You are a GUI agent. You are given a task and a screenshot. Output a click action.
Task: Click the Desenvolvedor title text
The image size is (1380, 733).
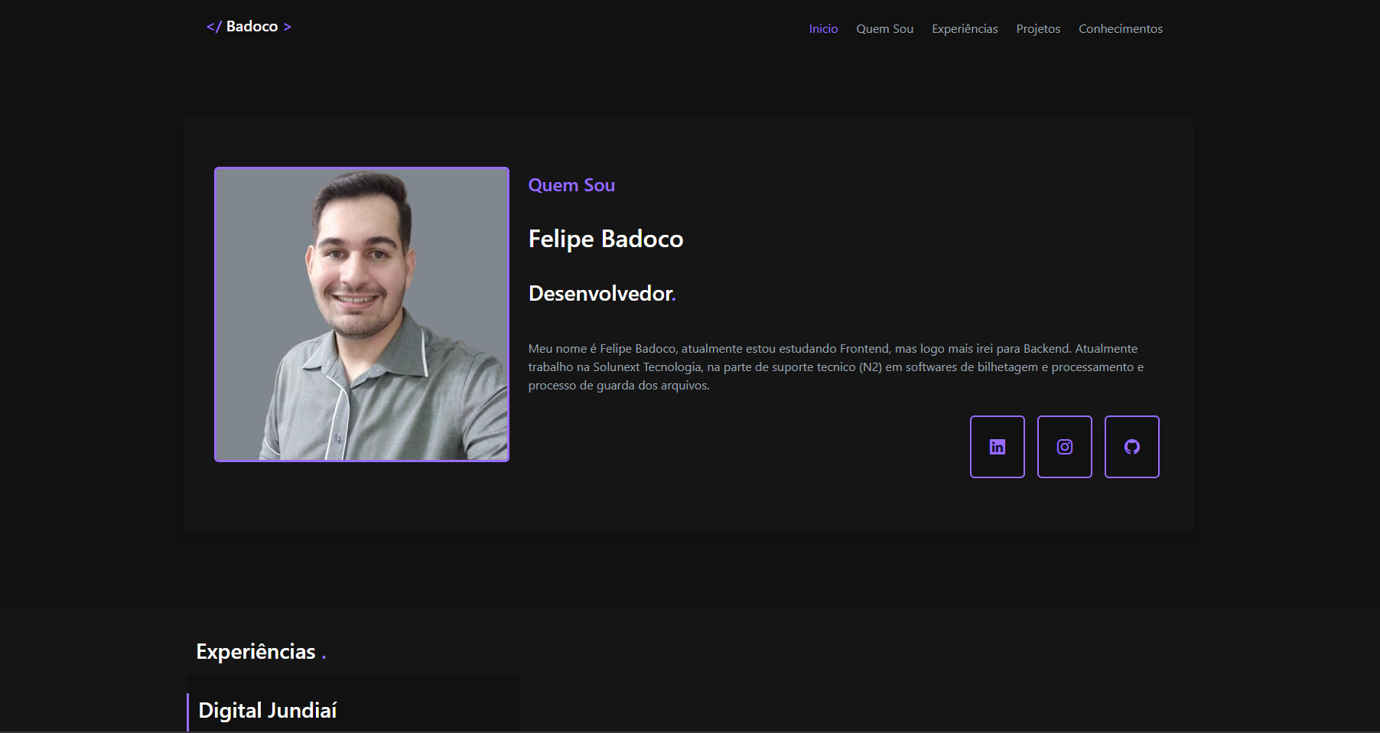coord(600,294)
